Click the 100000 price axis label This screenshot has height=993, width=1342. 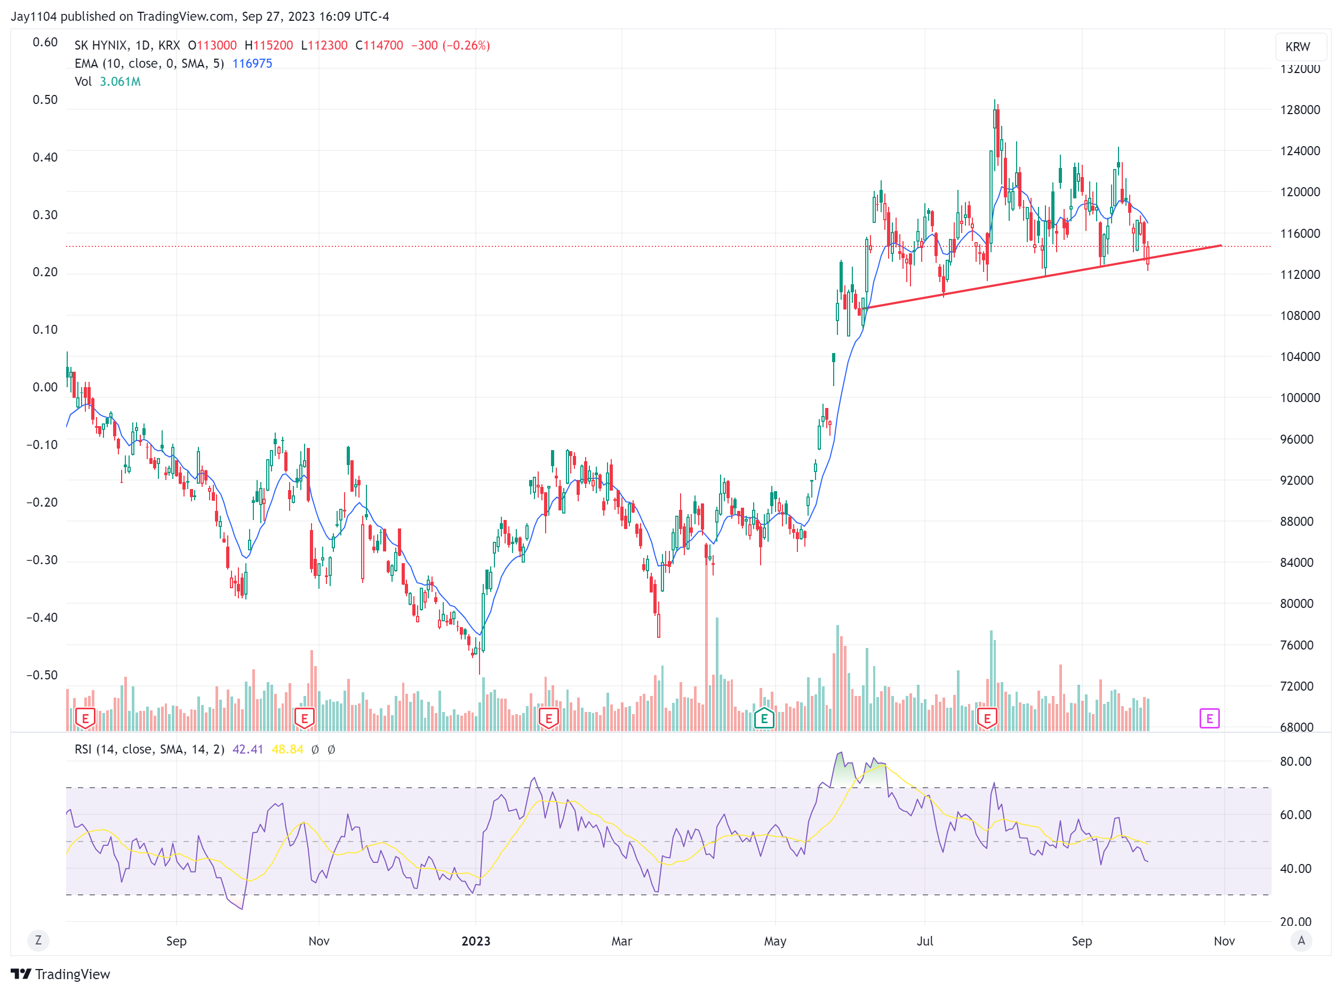1300,398
